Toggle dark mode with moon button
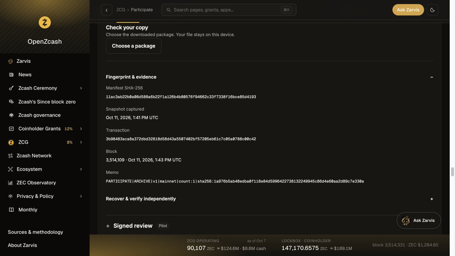Image resolution: width=455 pixels, height=256 pixels. pos(433,10)
